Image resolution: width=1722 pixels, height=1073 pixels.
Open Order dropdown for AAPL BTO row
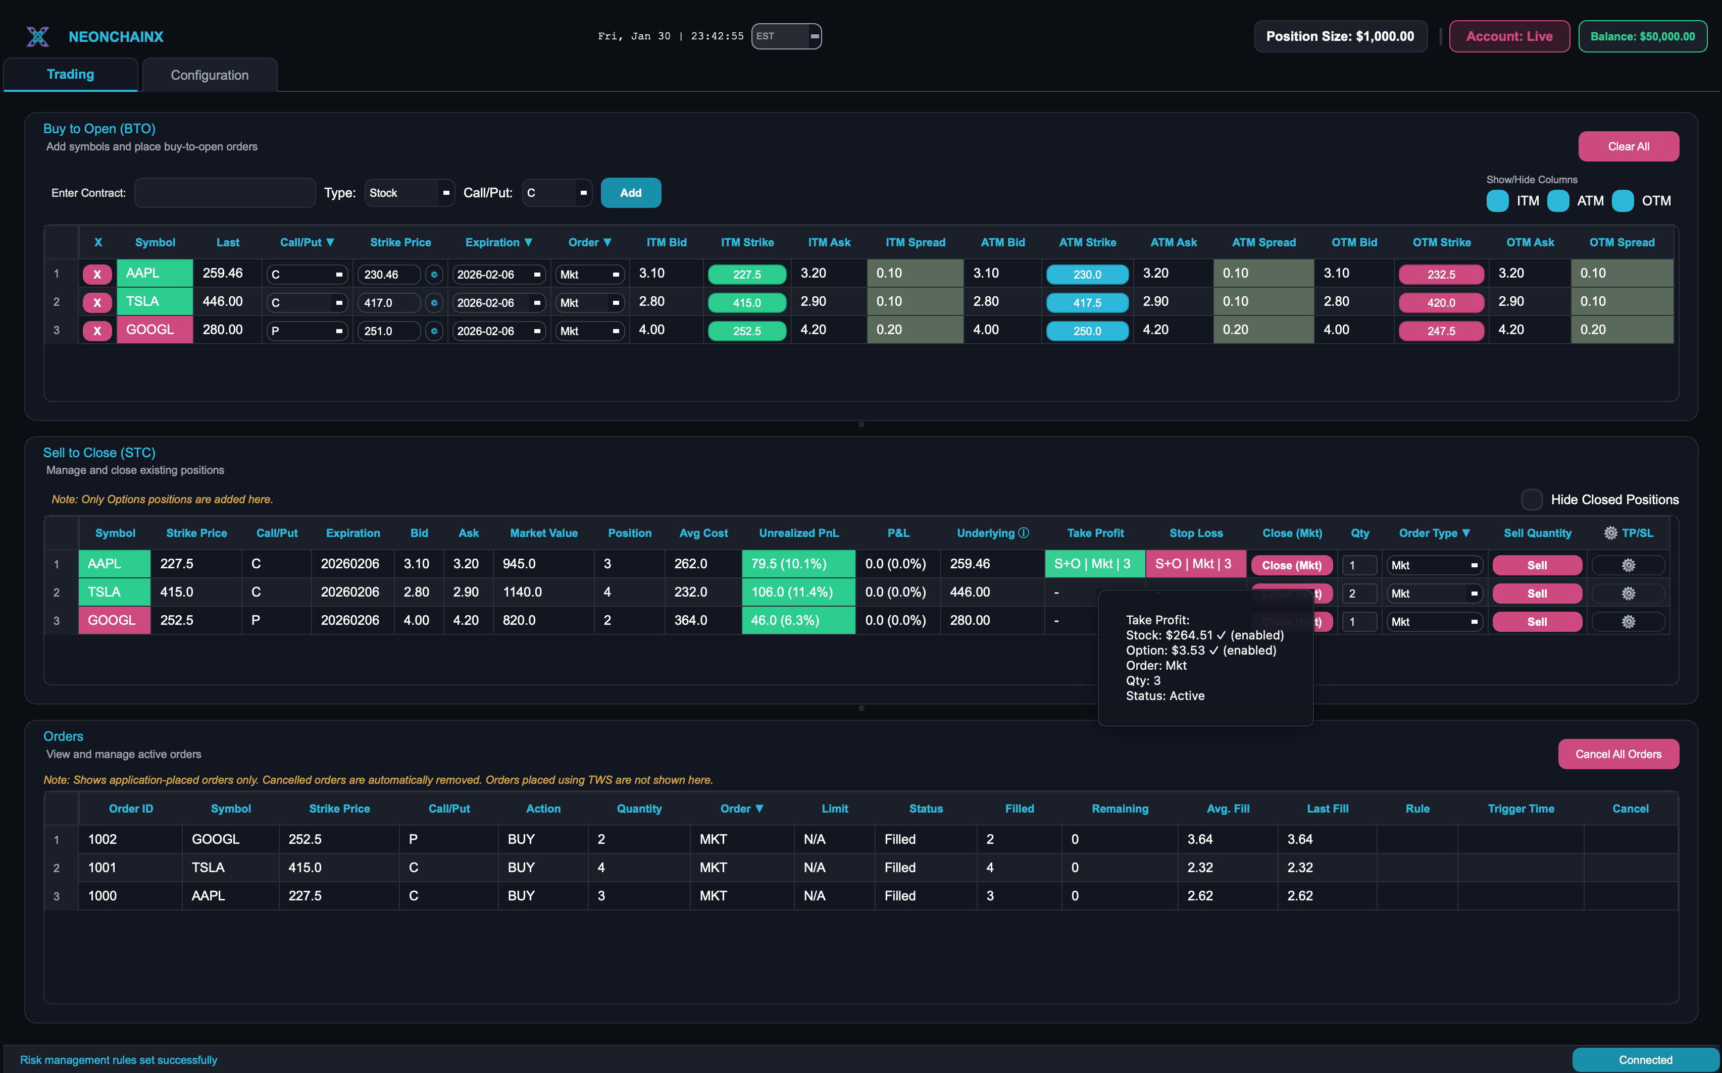coord(589,274)
